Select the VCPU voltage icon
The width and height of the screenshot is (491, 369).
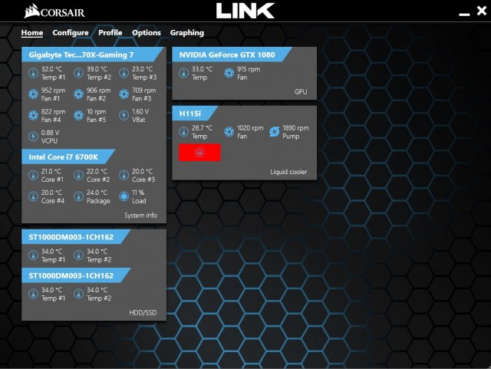pyautogui.click(x=33, y=137)
